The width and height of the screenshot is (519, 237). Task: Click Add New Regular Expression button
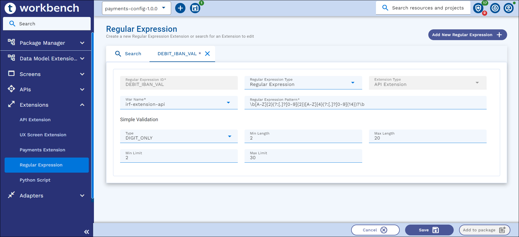(467, 35)
